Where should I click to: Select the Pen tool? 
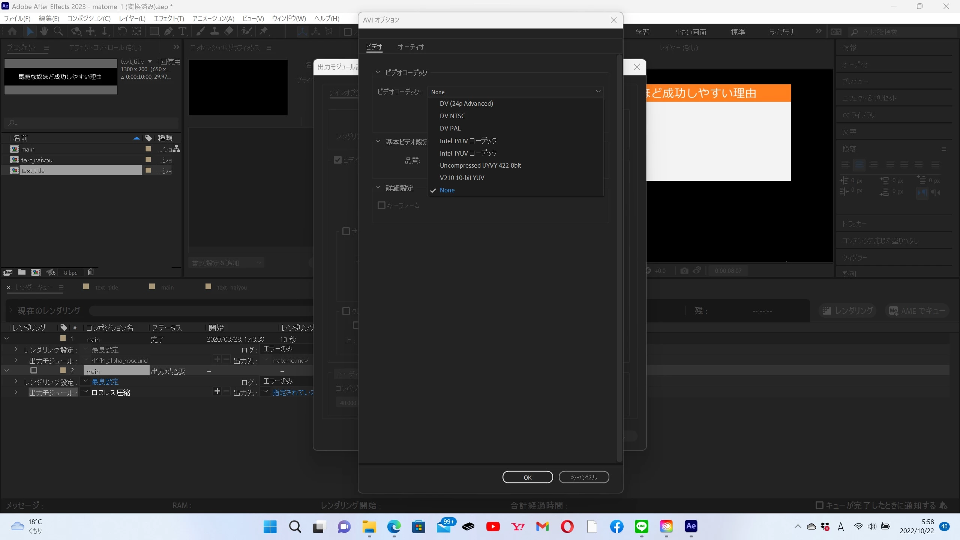168,31
